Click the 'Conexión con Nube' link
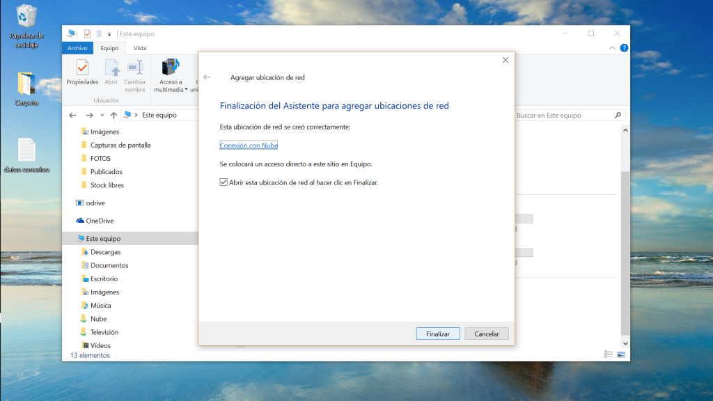 pos(249,146)
